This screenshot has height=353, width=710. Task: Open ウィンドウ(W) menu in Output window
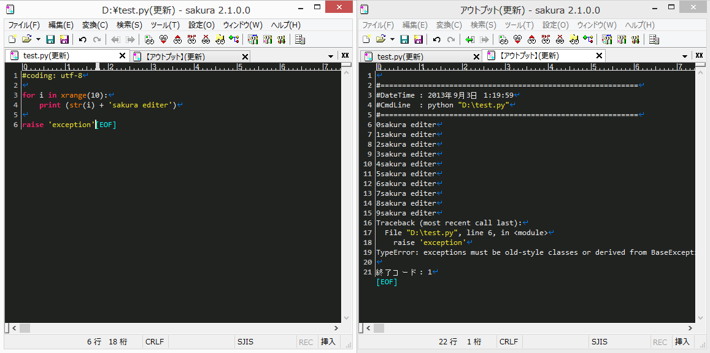click(597, 25)
